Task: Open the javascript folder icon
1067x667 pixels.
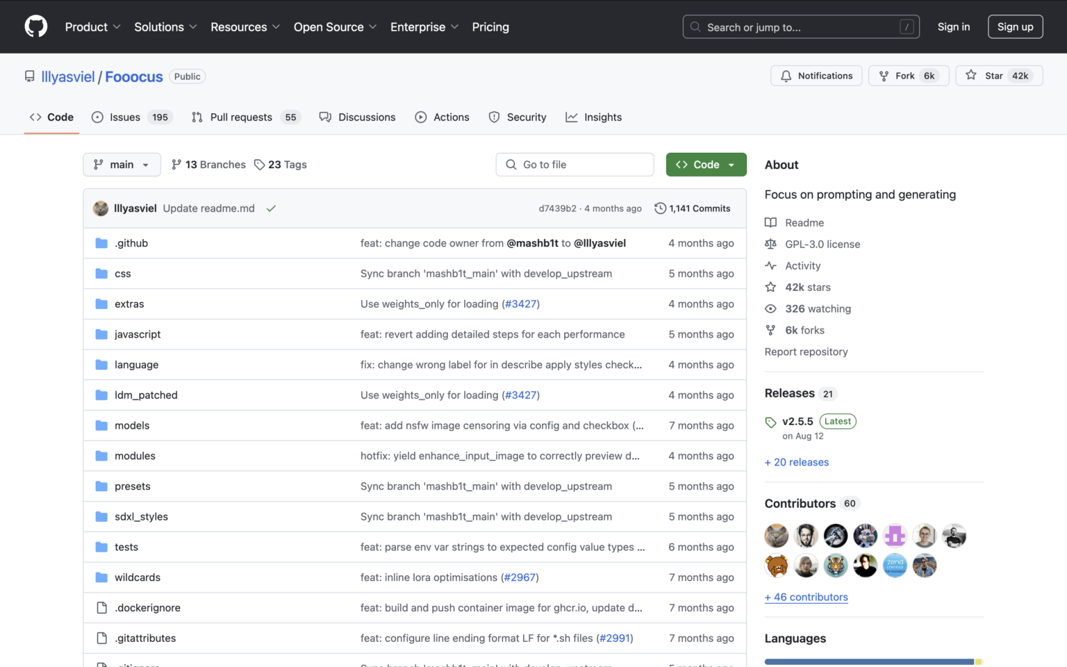Action: 101,334
